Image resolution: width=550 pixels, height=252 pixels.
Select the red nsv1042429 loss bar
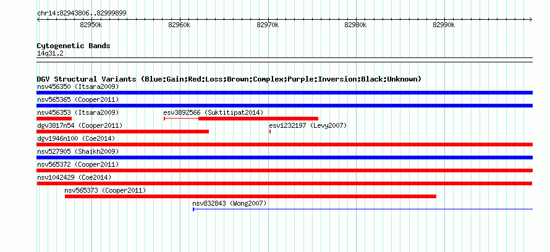coord(284,183)
